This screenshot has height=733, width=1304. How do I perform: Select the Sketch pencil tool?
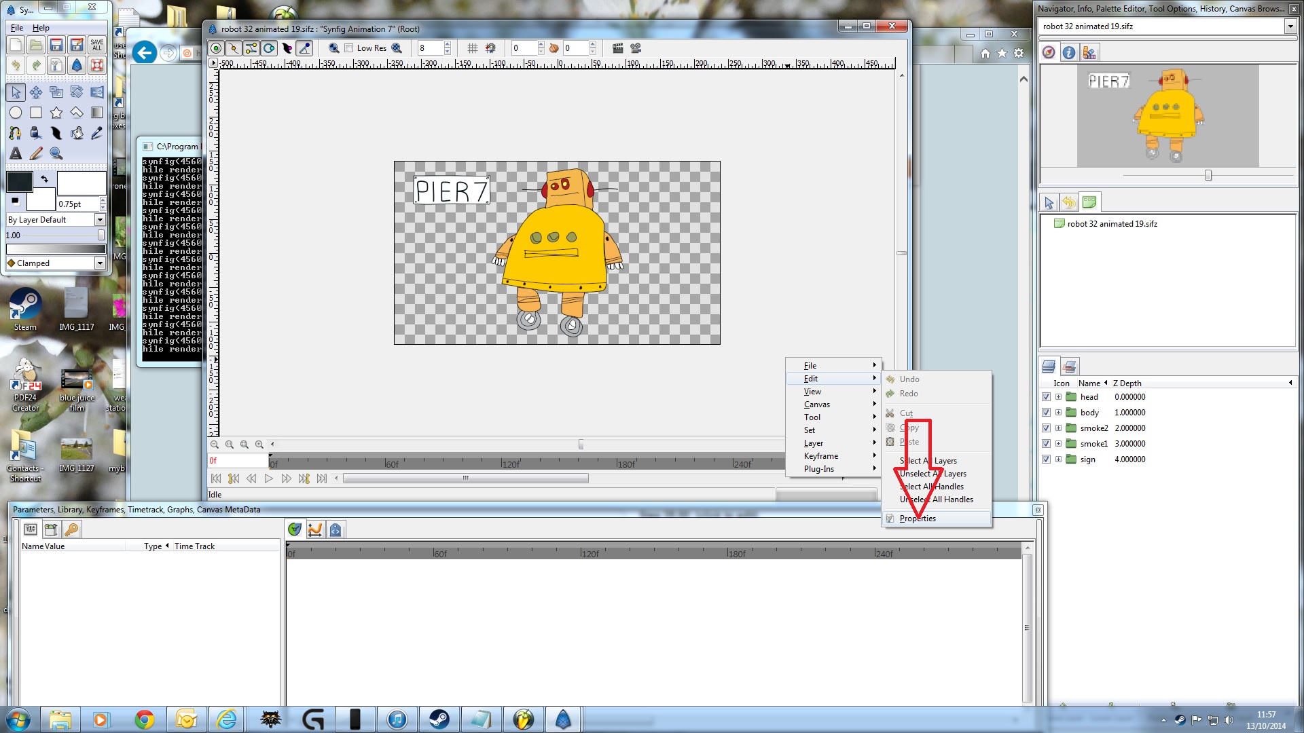click(x=36, y=153)
